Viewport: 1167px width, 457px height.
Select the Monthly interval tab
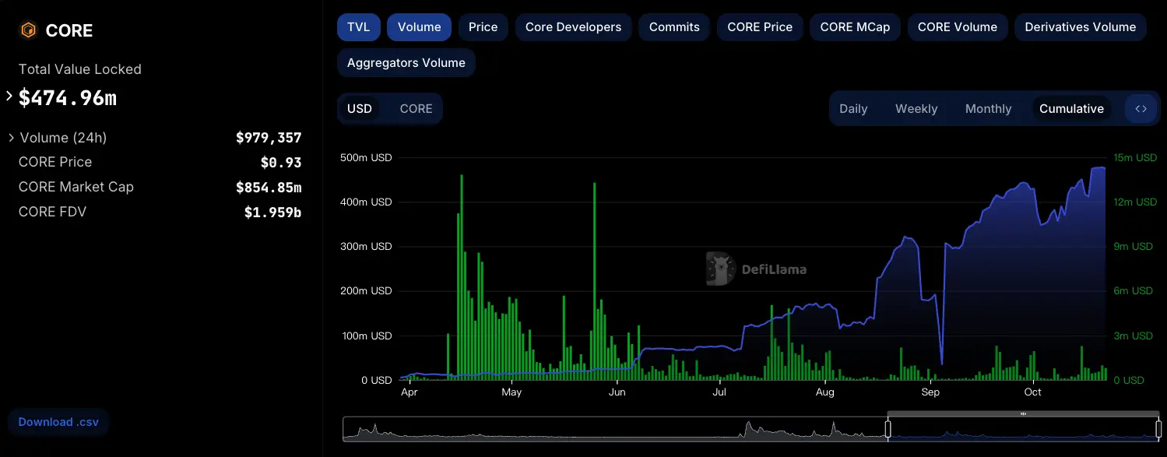point(988,109)
